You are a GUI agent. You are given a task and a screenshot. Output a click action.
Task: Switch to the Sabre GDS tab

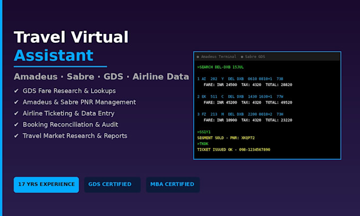tap(253, 57)
